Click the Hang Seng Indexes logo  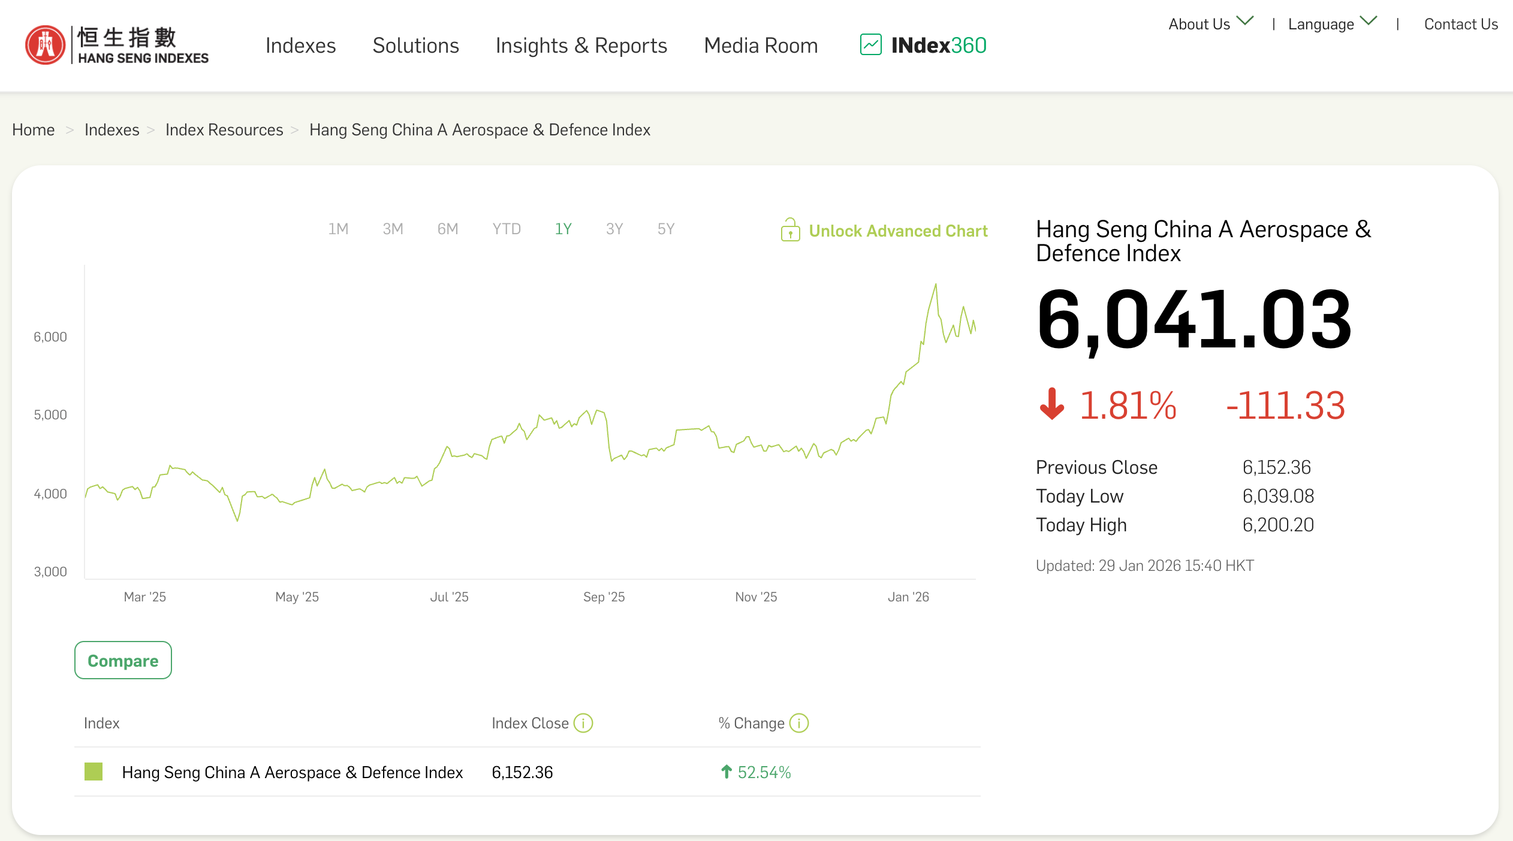116,44
